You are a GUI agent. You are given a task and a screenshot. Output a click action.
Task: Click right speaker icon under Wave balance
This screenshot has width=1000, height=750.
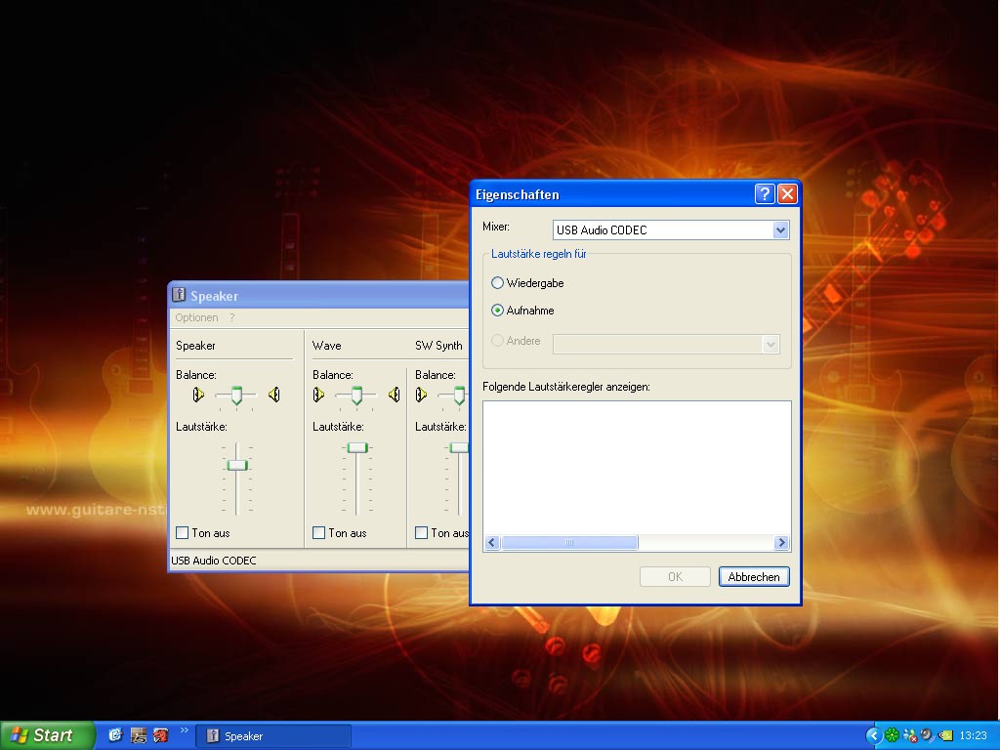(394, 395)
